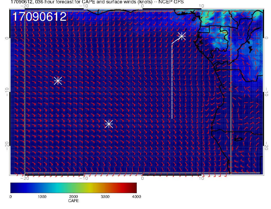Click the 1000 value on the color bar scale
Screen dimensions: 271x209
42,197
